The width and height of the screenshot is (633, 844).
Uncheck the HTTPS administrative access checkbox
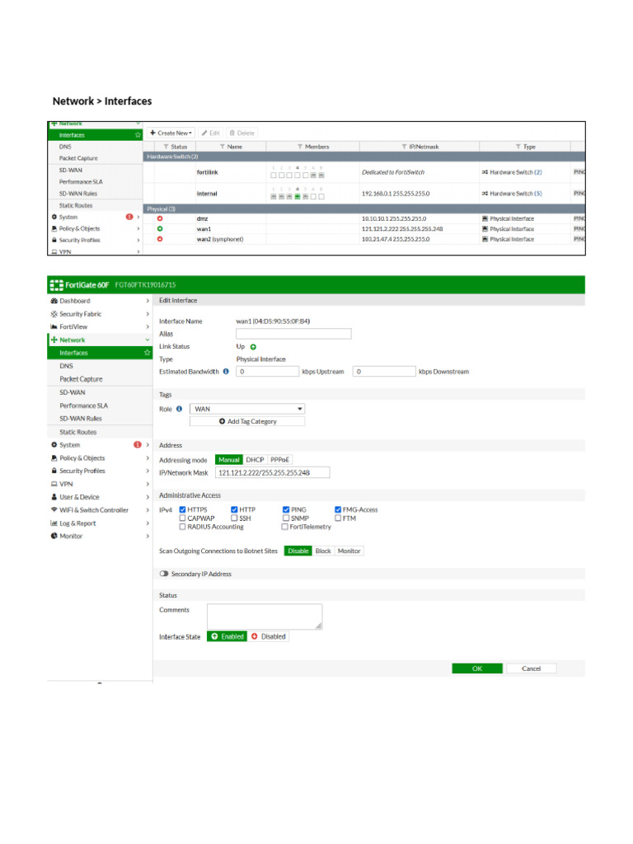pyautogui.click(x=182, y=509)
